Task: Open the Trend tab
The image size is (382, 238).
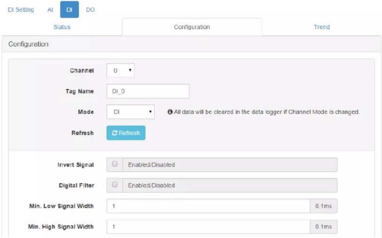Action: (321, 27)
